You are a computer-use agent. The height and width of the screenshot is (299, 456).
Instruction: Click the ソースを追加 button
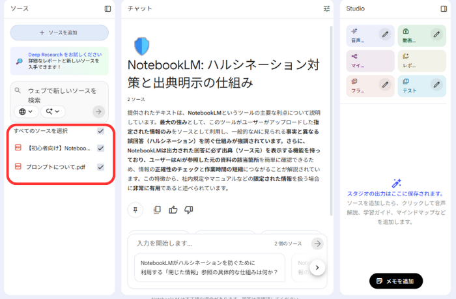click(x=59, y=33)
